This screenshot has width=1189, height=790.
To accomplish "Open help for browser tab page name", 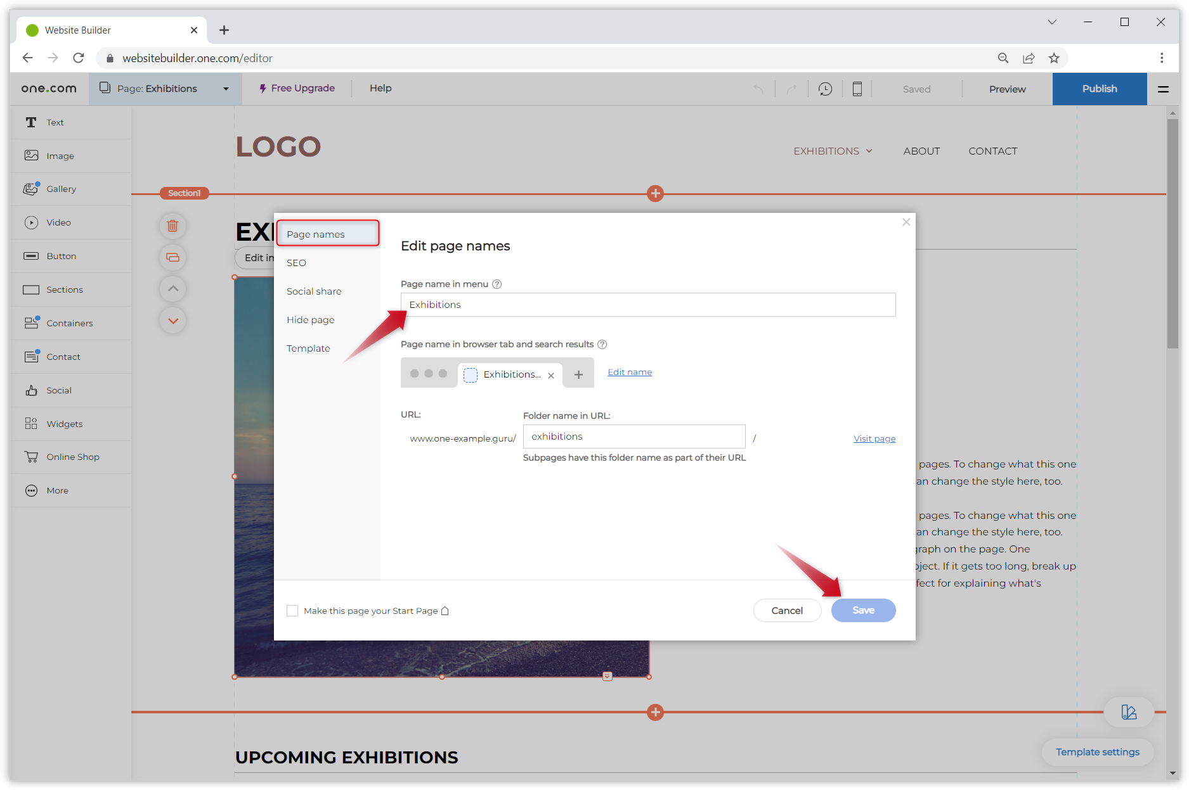I will point(602,344).
